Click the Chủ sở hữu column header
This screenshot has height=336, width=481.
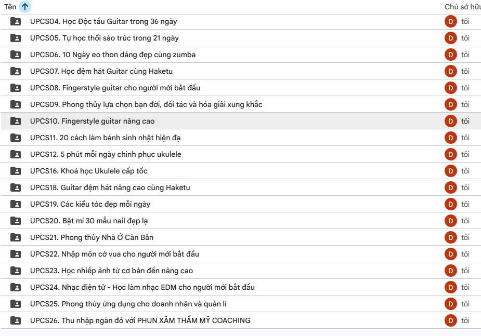pos(463,7)
